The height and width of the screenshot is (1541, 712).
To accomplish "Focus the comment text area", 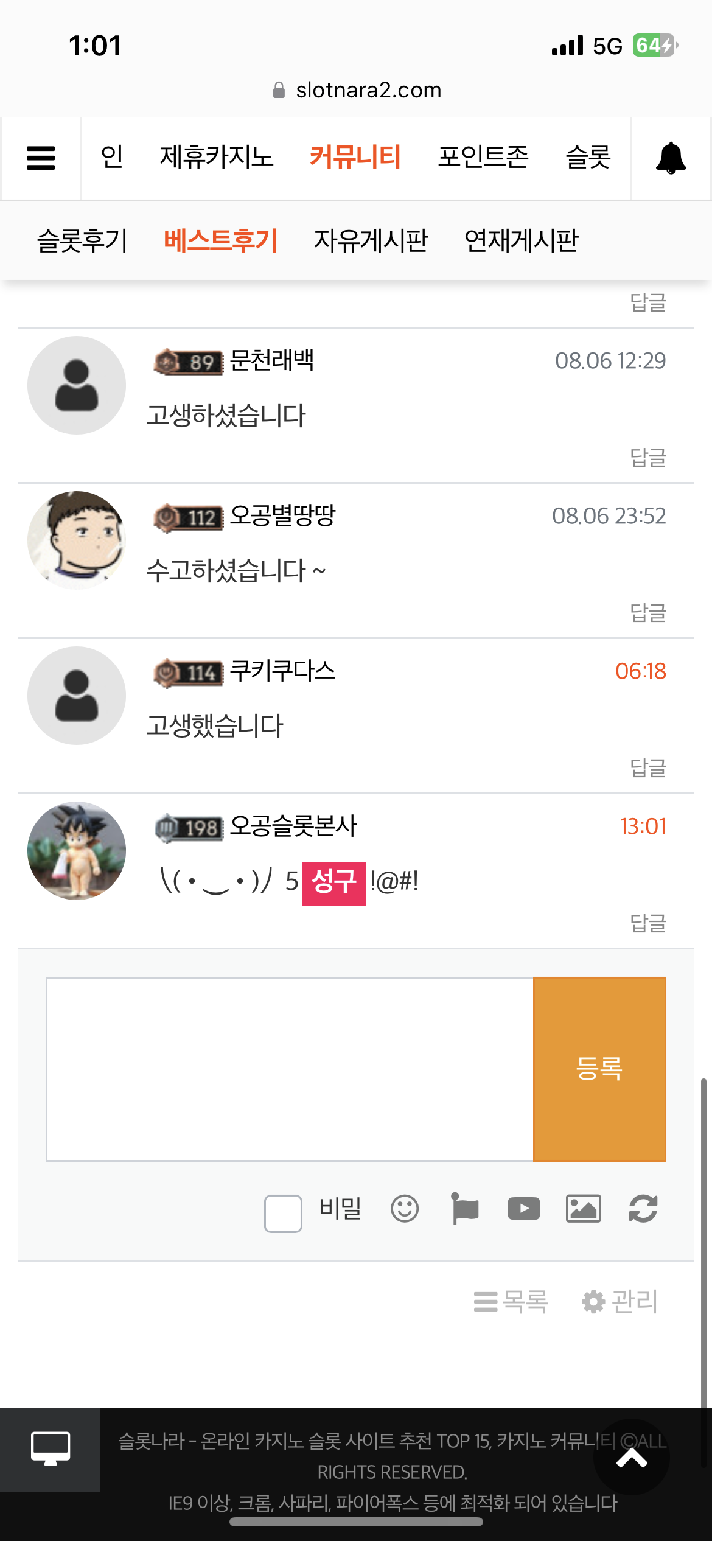I will point(290,1069).
